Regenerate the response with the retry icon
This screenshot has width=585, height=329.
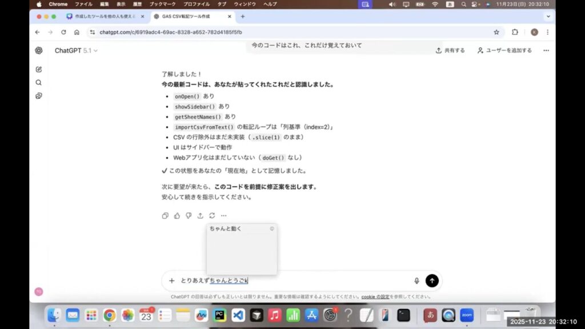(212, 215)
